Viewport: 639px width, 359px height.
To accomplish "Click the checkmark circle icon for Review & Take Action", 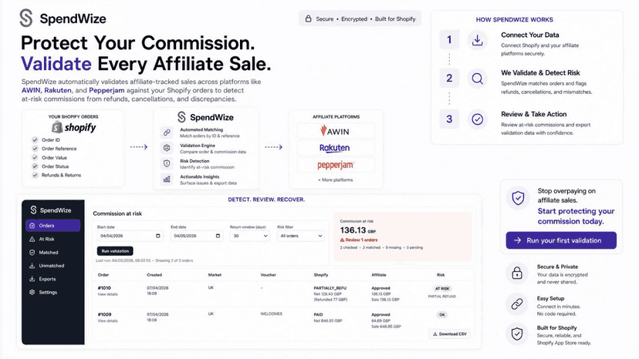I will [477, 119].
